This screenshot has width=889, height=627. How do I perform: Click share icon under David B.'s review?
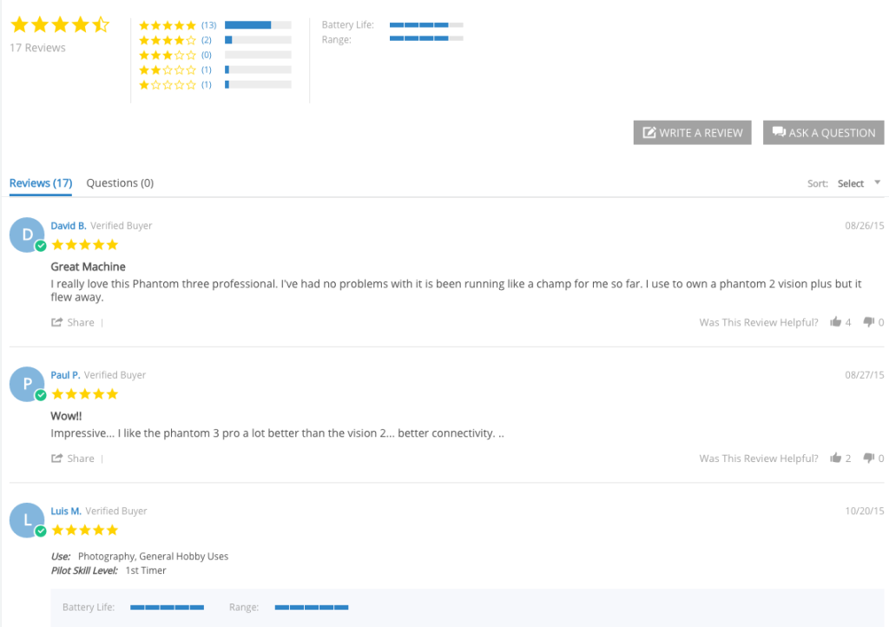57,322
